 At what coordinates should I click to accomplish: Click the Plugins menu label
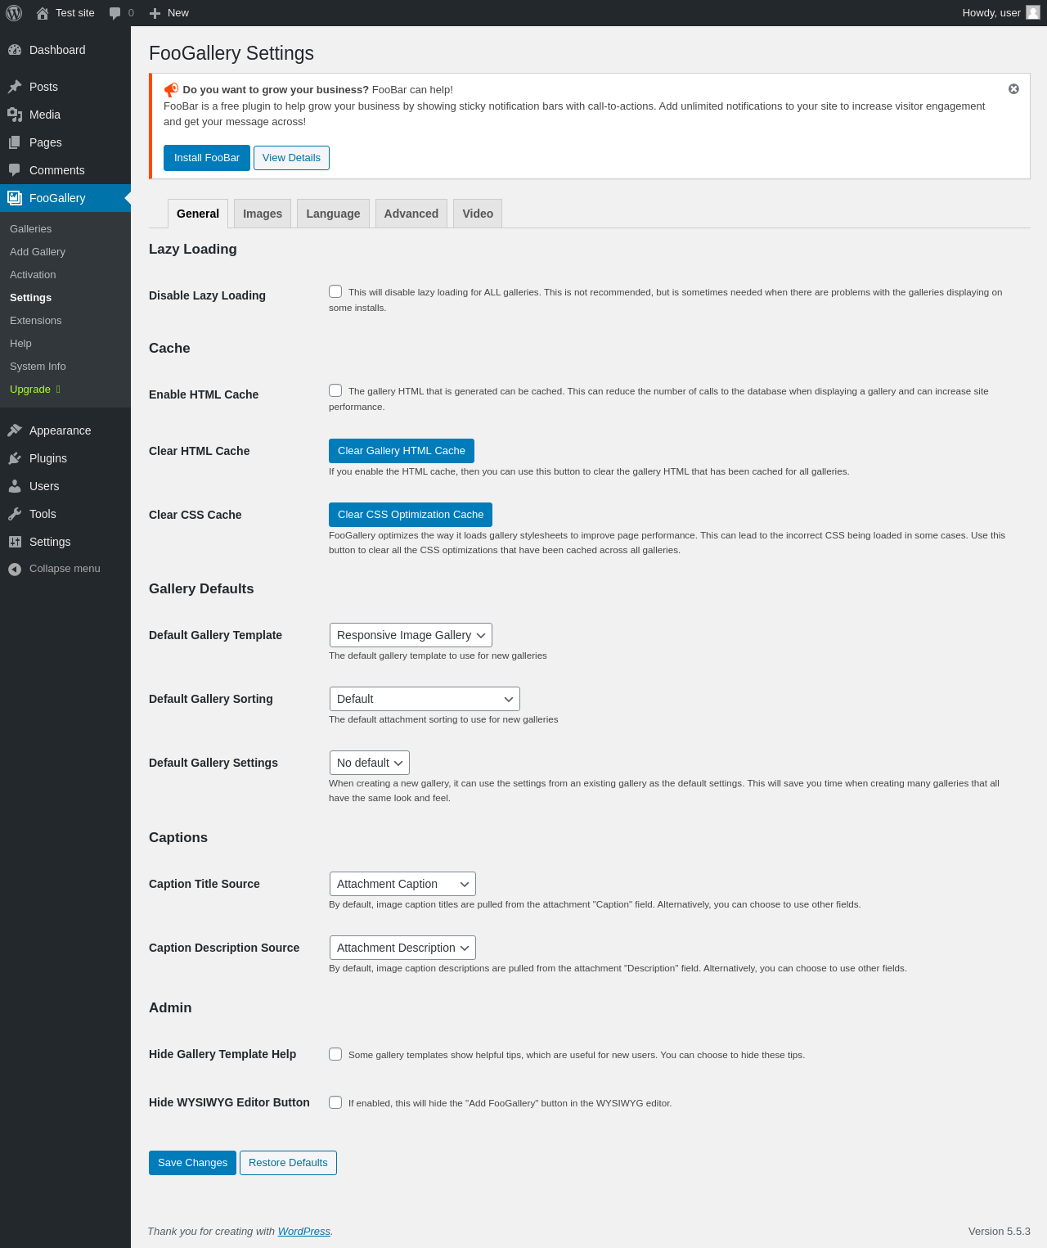tap(48, 458)
